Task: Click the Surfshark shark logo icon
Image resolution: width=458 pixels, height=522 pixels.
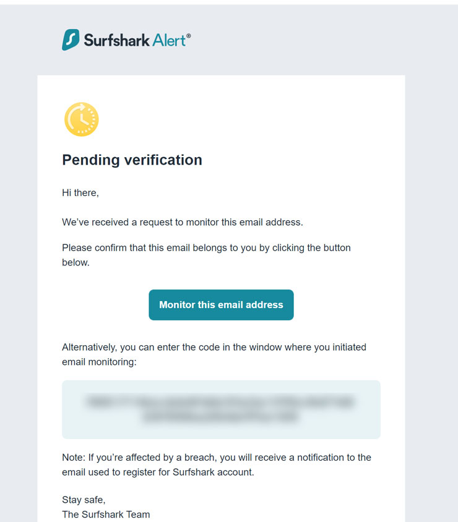Action: coord(71,40)
